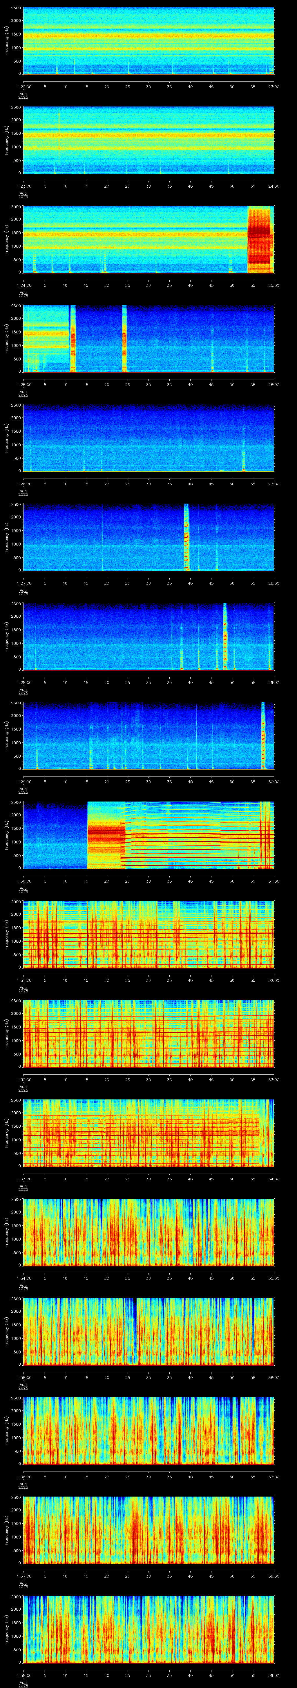The width and height of the screenshot is (297, 1688).
Task: Select the '1:26:00' start label
Action: [23, 484]
